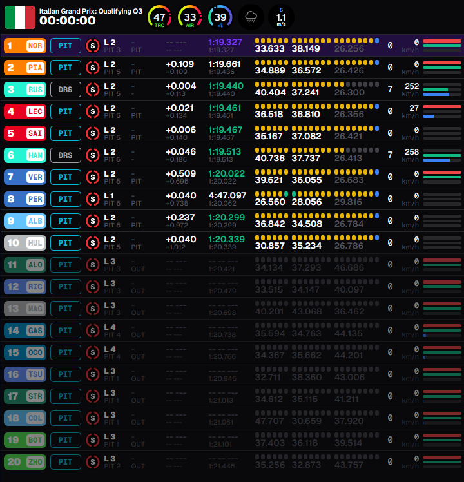
Task: Click the PIT badge for SAI
Action: [x=66, y=133]
